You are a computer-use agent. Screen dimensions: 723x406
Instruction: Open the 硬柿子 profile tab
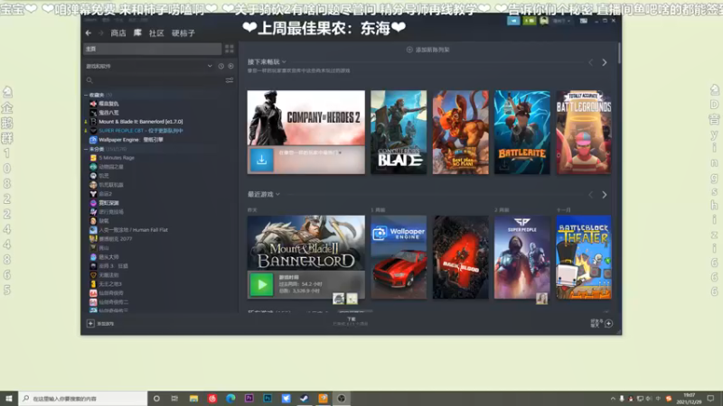click(183, 33)
